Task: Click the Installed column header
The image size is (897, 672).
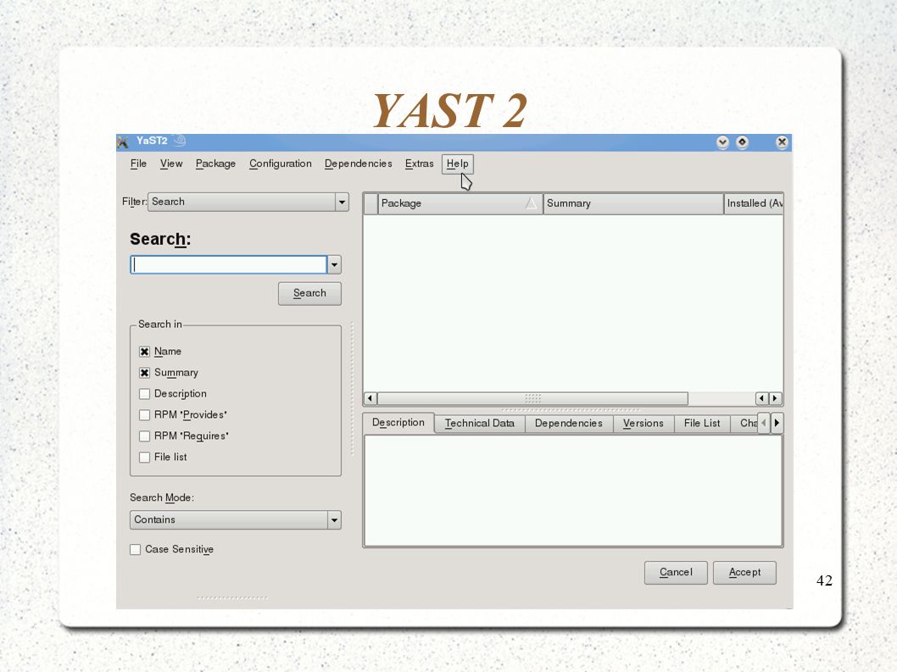Action: point(754,203)
